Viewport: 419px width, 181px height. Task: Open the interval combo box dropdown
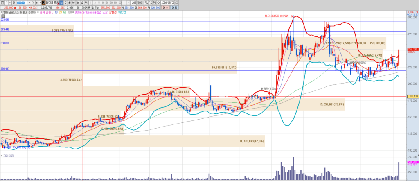click(128, 2)
